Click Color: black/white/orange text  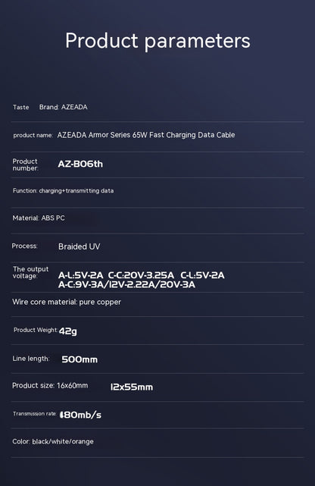(x=53, y=442)
